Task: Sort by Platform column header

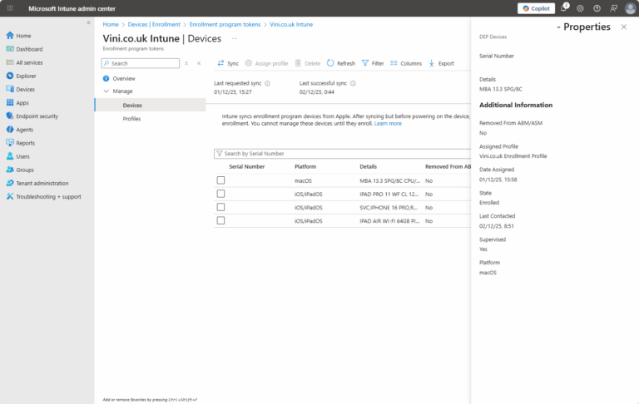Action: (x=305, y=166)
